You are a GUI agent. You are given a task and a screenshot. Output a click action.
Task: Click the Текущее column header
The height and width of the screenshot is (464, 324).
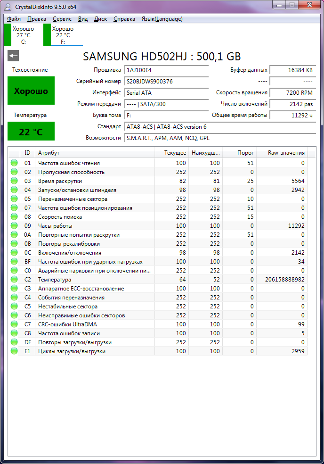[171, 153]
